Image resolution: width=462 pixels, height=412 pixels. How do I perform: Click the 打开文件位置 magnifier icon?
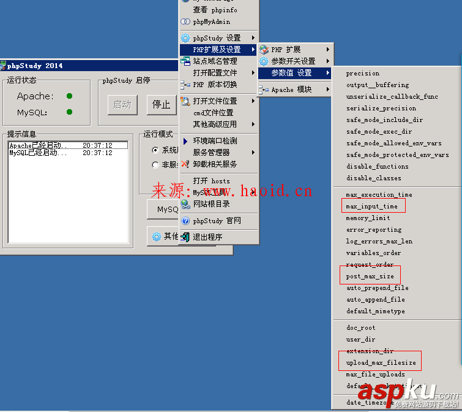[x=185, y=101]
